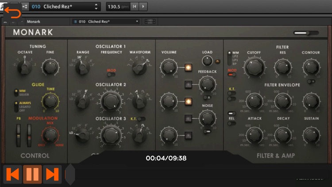Viewport: 332px width, 187px height.
Task: Toggle the Always / Legato / Off glide switch
Action: tap(16, 107)
